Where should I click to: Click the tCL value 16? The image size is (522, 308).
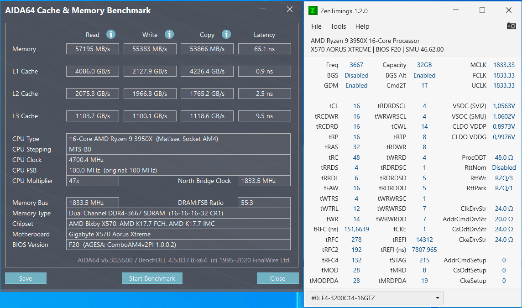[356, 106]
